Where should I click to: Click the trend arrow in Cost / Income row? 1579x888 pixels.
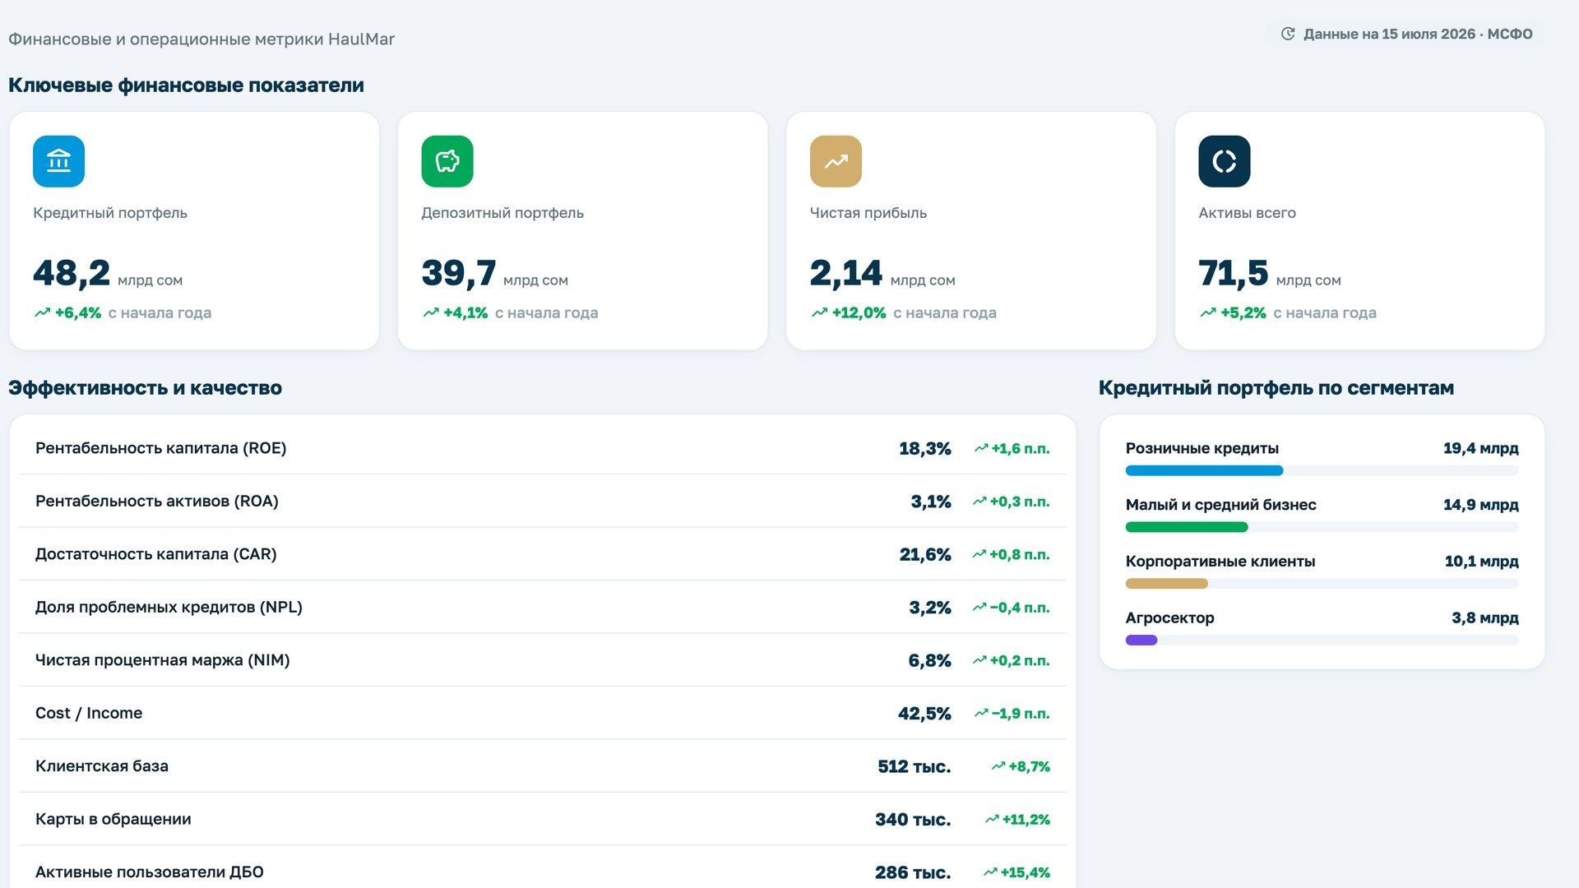point(980,714)
